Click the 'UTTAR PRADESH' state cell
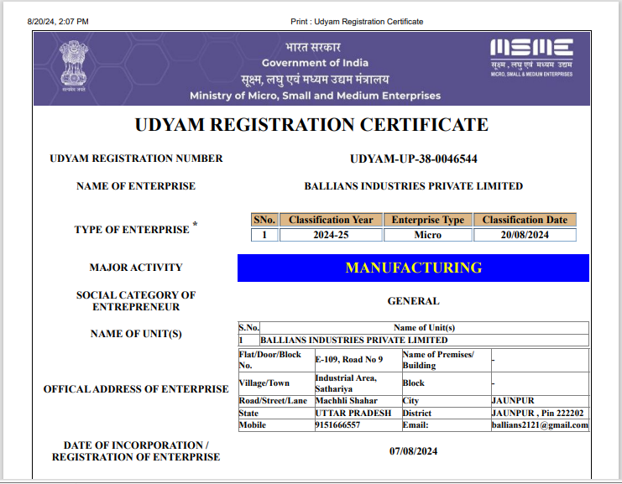Viewport: 622px width, 484px height. 358,413
